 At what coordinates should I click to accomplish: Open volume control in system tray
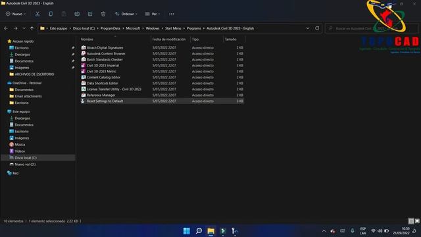380,231
